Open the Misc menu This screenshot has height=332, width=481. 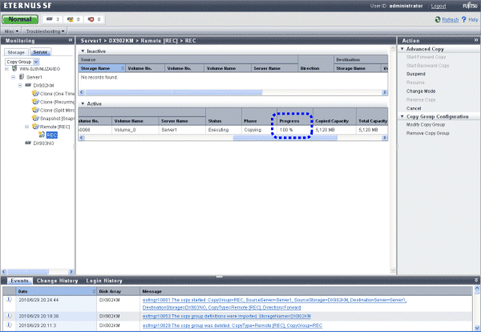[x=11, y=31]
